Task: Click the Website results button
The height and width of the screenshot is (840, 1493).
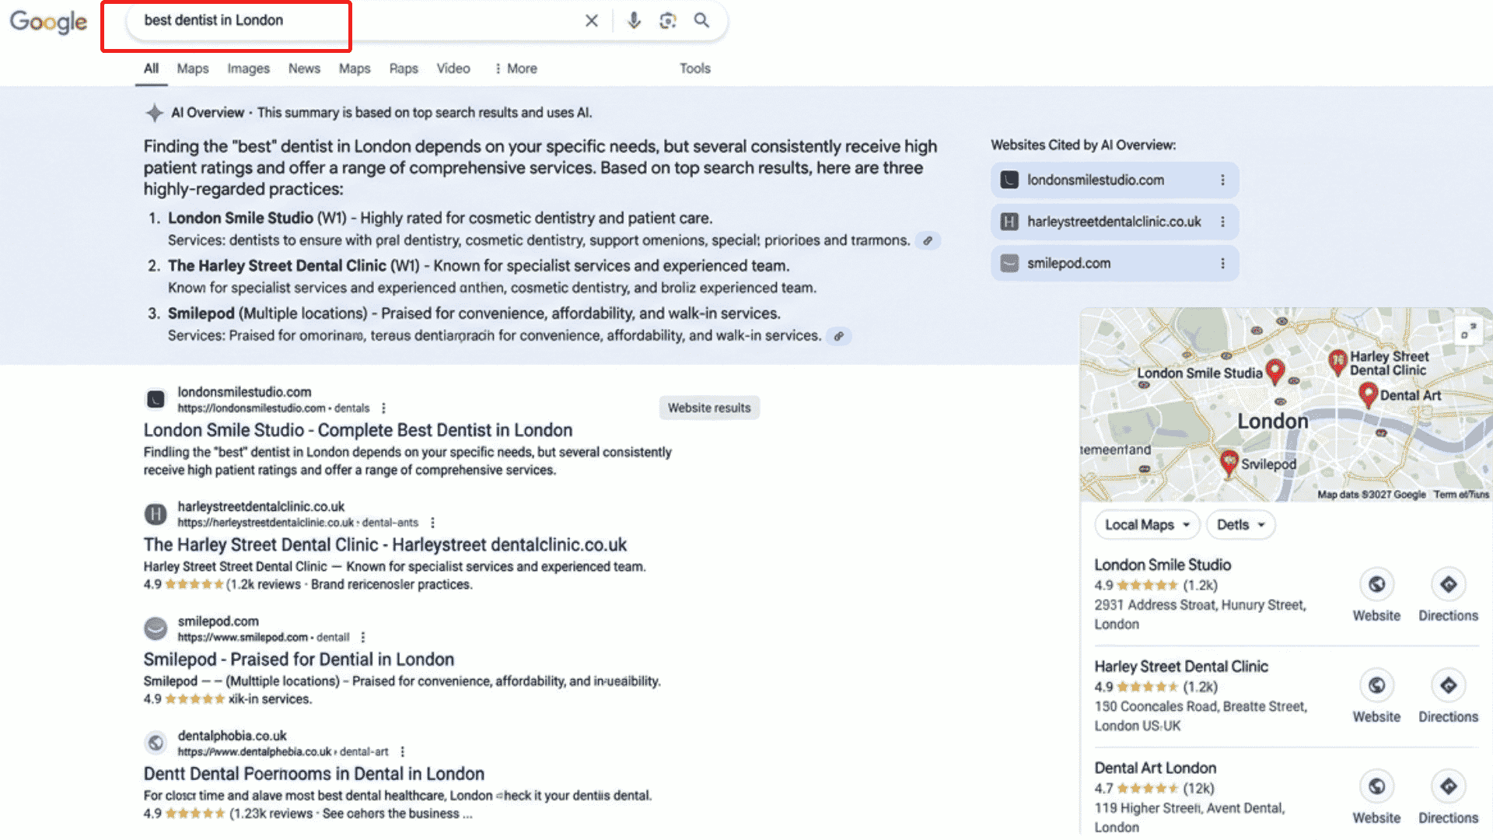Action: click(x=709, y=408)
